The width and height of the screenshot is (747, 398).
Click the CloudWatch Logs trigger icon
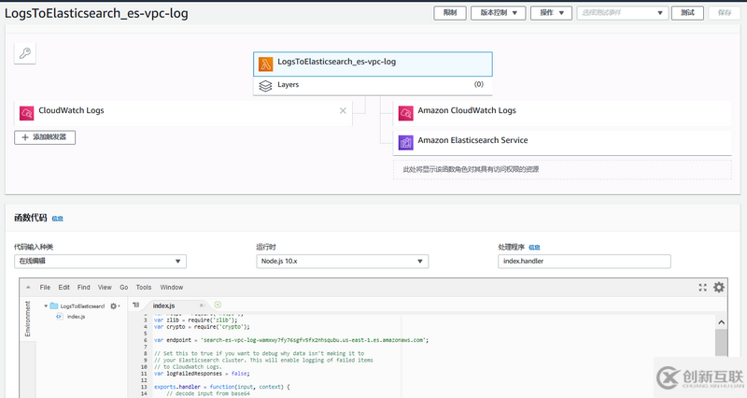27,113
